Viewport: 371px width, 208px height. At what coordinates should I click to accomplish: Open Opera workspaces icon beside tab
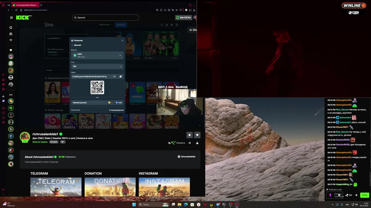(9, 5)
